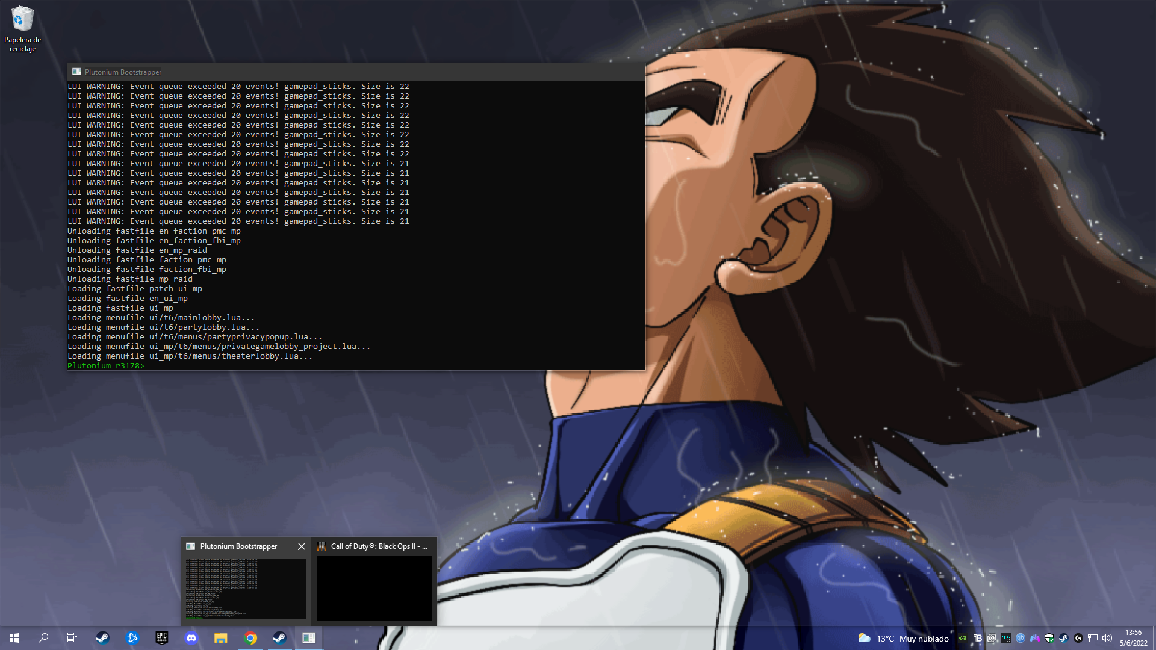Select the Plutonium Bootstrapper window icon
Viewport: 1156px width, 650px height.
tap(76, 72)
